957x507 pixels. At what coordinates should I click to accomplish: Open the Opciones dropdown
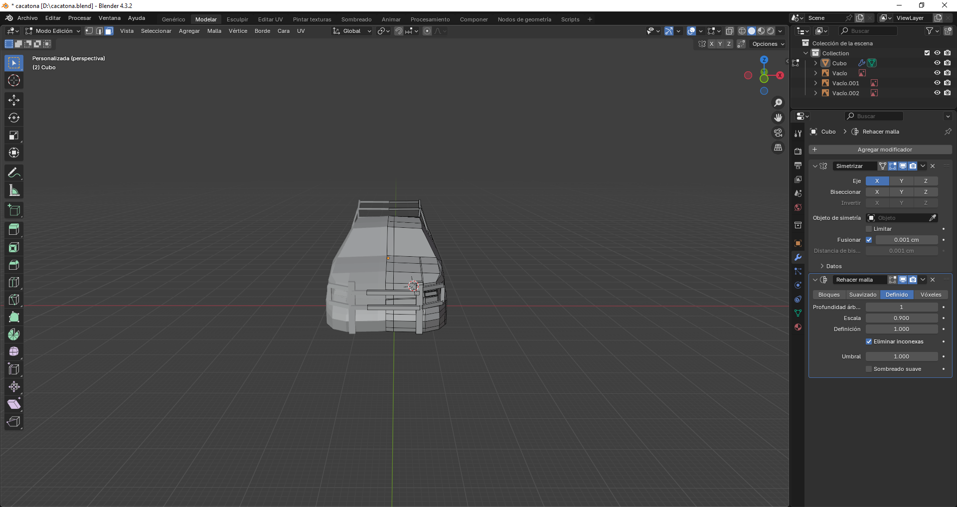[x=768, y=44]
